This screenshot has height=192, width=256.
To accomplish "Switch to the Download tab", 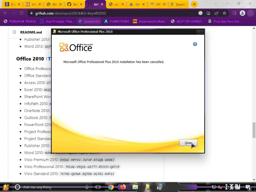I will point(179,4).
